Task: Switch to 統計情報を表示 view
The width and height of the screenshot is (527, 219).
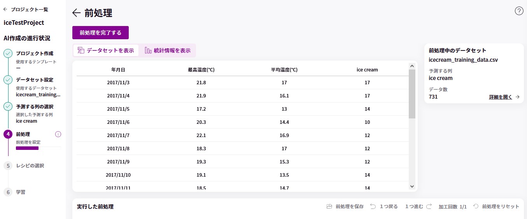Action: click(168, 50)
